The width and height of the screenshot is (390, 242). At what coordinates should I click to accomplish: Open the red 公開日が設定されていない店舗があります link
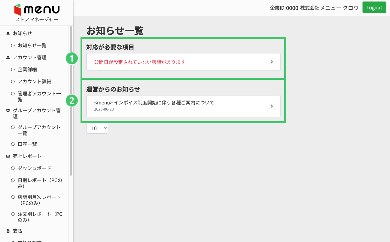[139, 62]
